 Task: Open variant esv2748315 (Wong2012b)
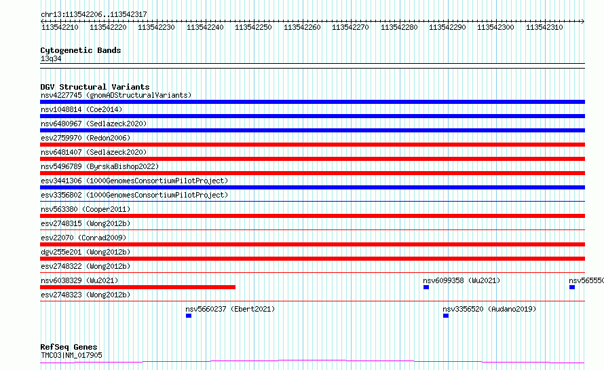(86, 223)
